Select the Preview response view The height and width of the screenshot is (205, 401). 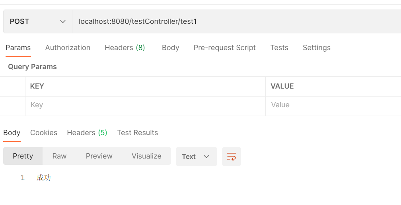[x=99, y=156]
